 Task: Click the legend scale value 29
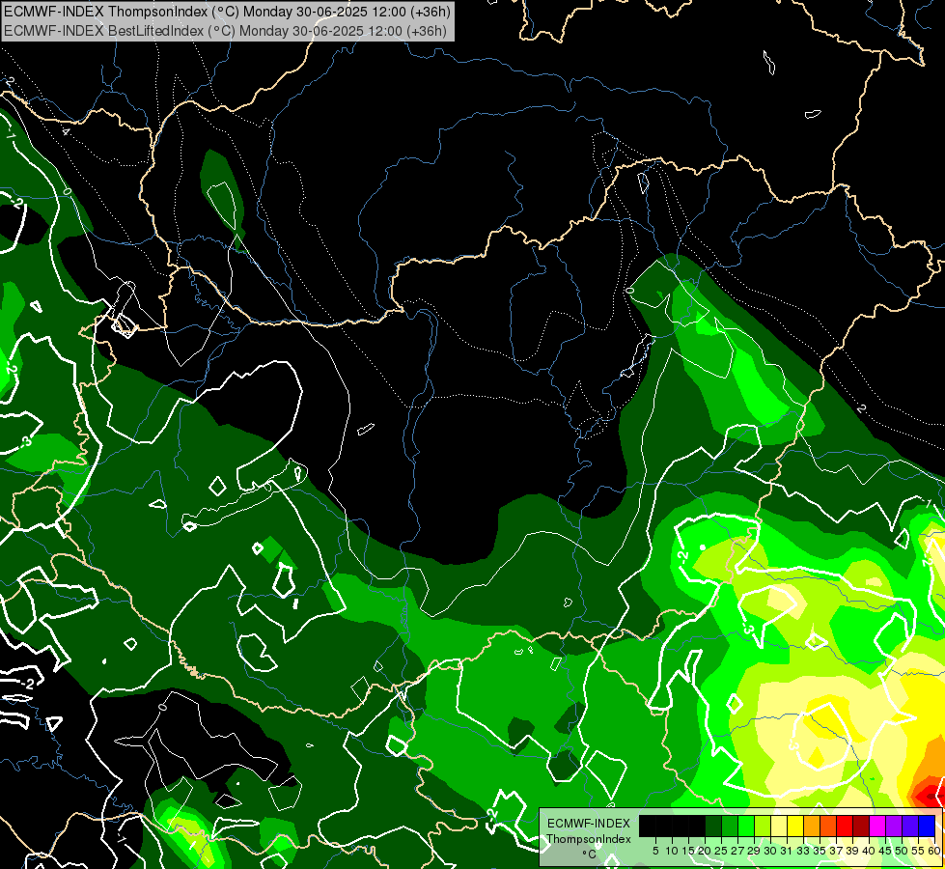[x=754, y=851]
